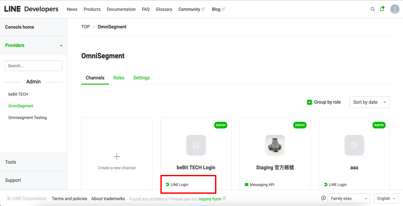The width and height of the screenshot is (403, 206).
Task: Click the Admin group heading in sidebar
Action: coord(33,81)
